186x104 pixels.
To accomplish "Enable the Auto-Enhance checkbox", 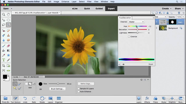I will click(78, 92).
